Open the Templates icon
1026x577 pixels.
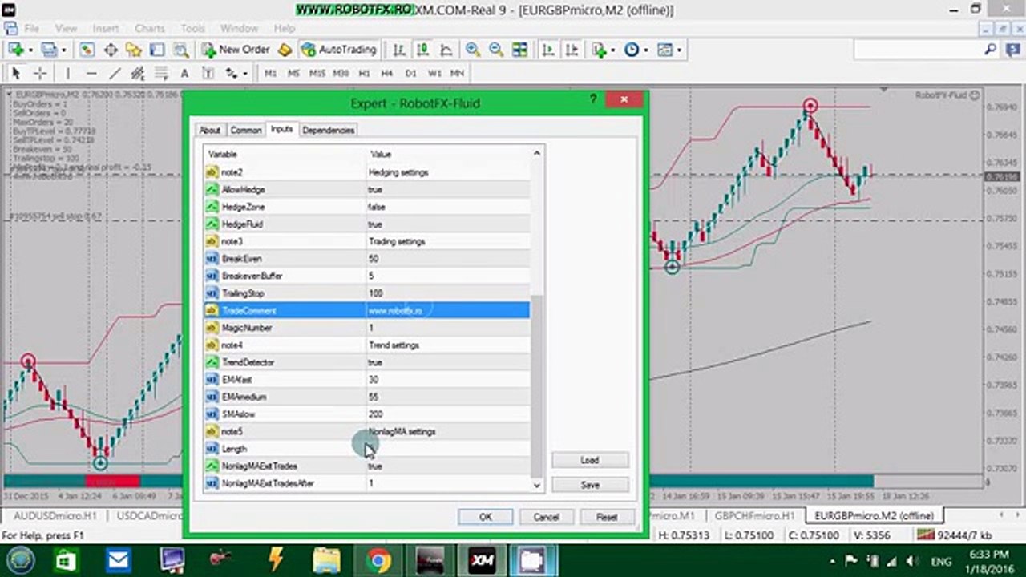tap(664, 50)
